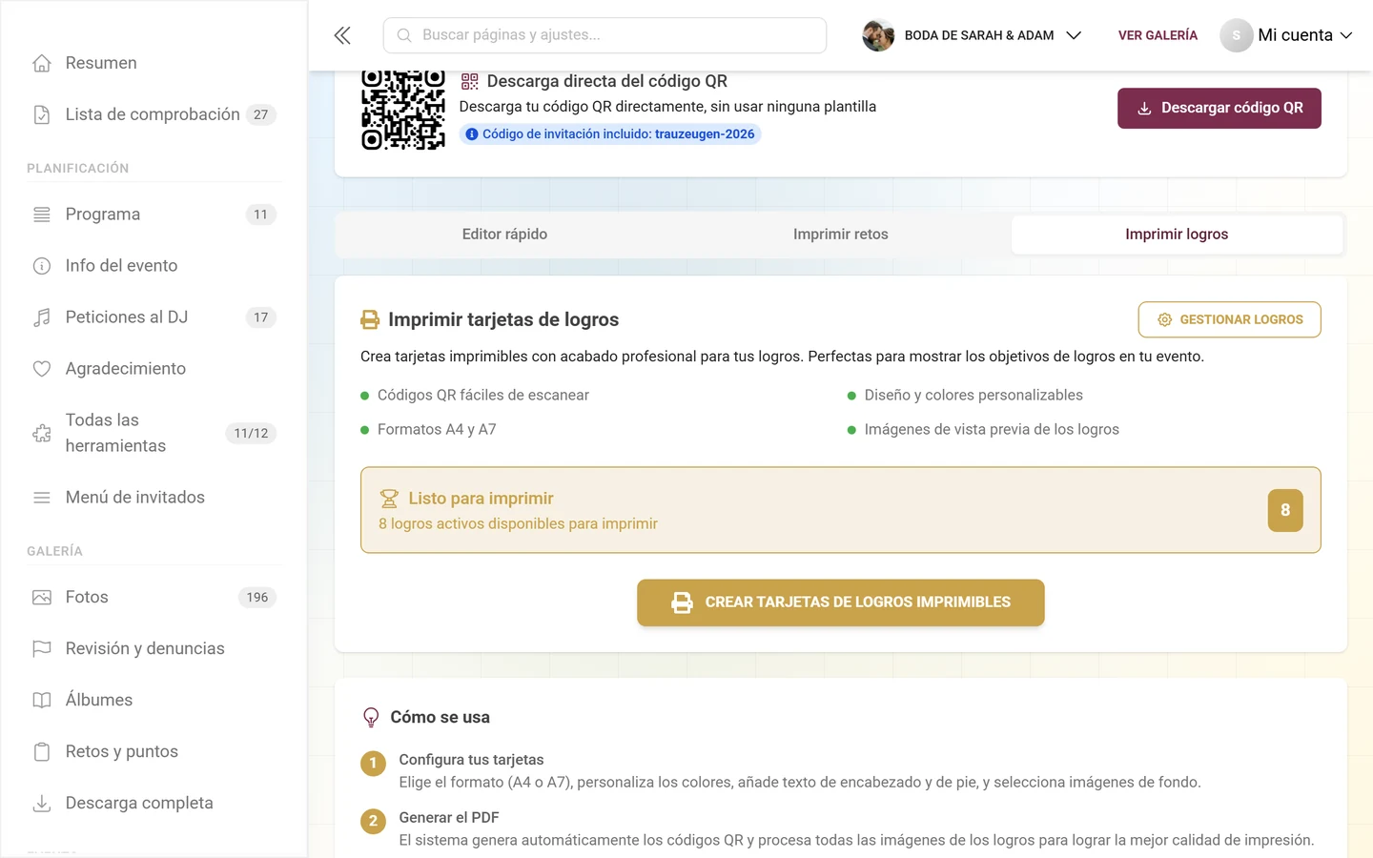
Task: Open Programa in the sidebar
Action: [x=154, y=214]
